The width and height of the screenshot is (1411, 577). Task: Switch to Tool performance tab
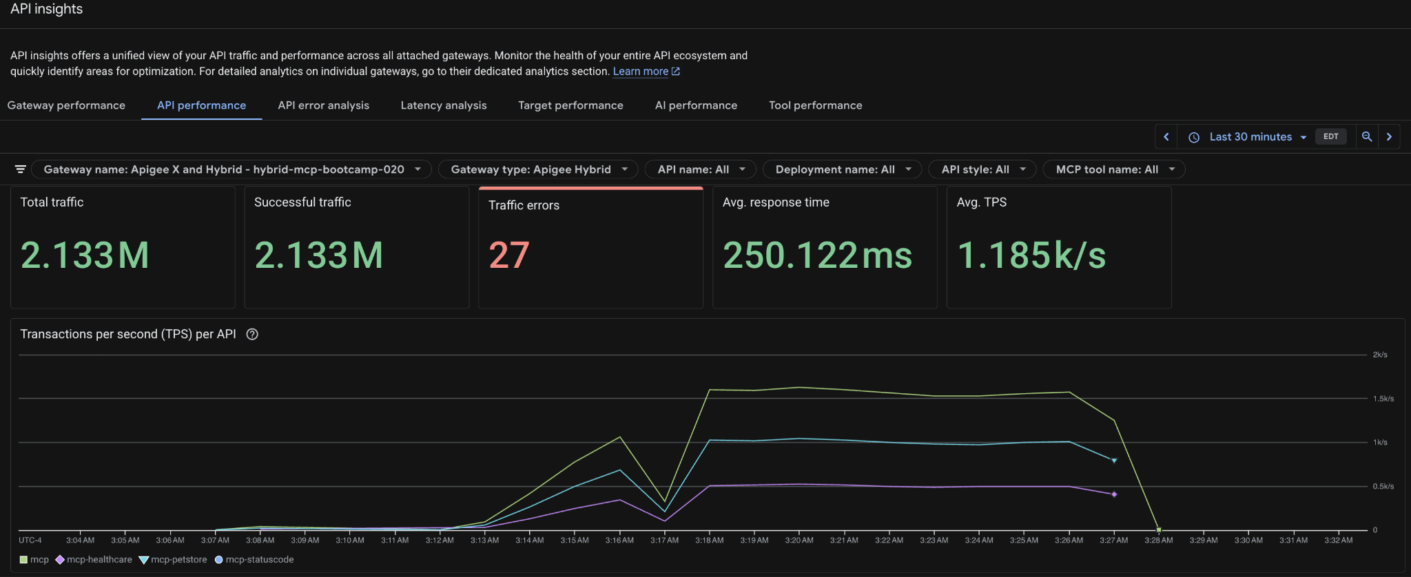pos(815,105)
